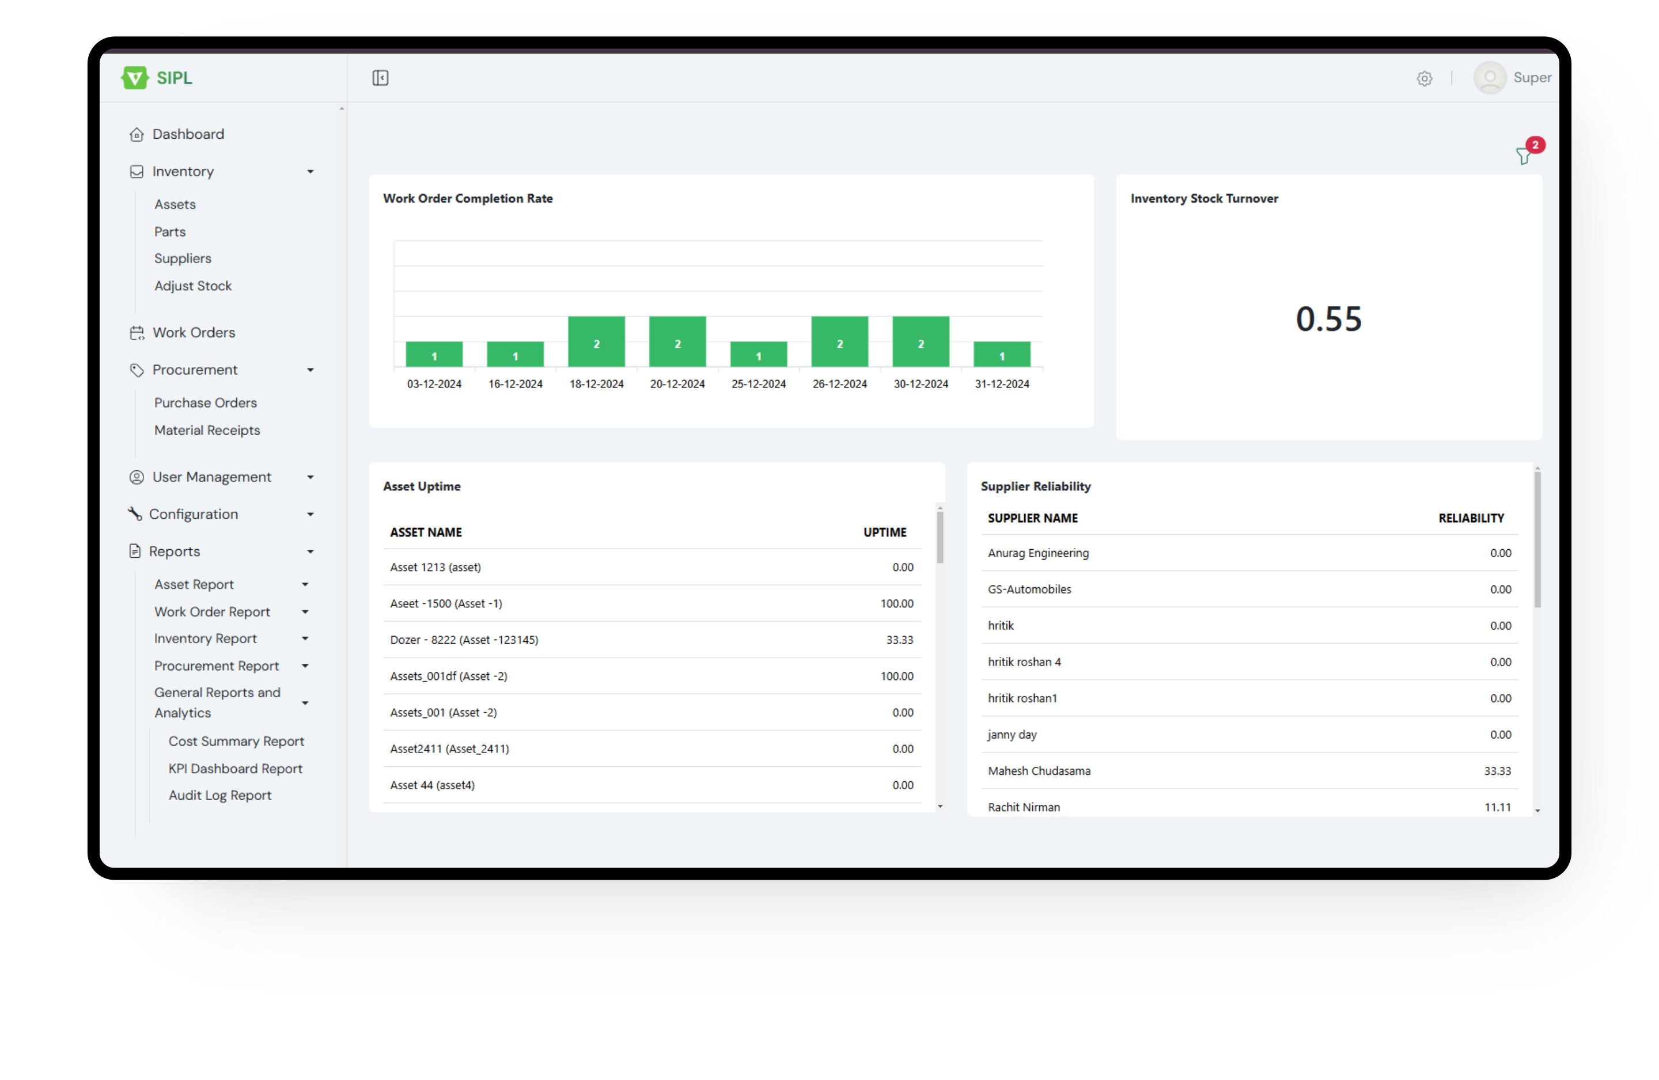This screenshot has height=1080, width=1659.
Task: Click the sidebar collapse icon
Action: click(x=380, y=77)
